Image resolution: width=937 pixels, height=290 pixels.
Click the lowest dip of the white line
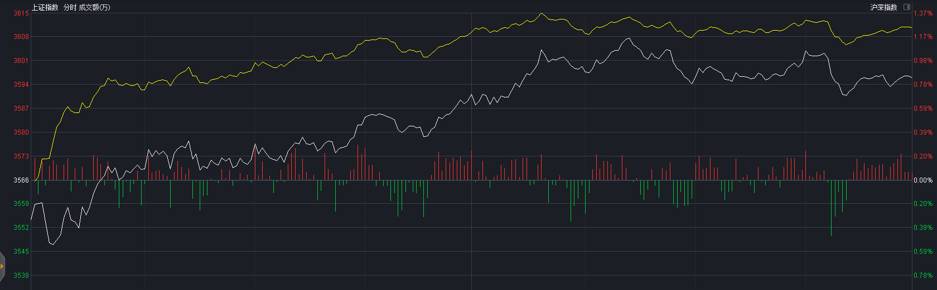[x=52, y=244]
